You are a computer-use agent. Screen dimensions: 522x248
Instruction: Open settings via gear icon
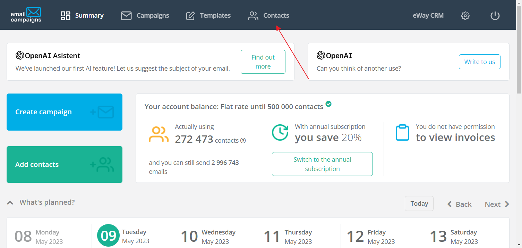pyautogui.click(x=465, y=16)
